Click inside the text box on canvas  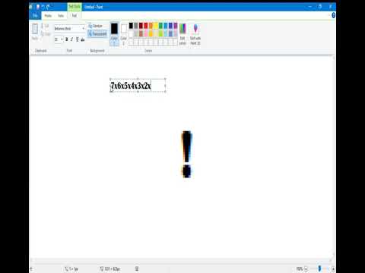[138, 86]
